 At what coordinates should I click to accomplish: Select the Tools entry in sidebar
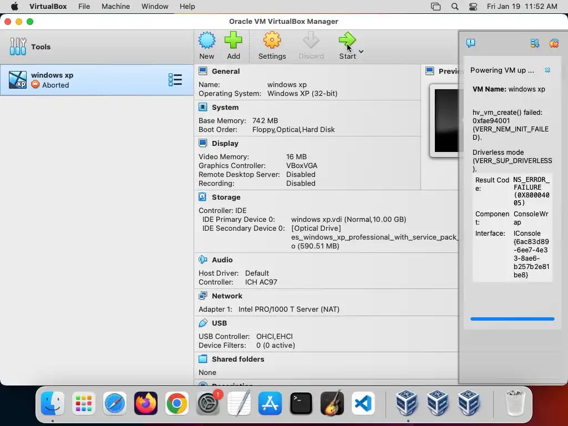tap(97, 47)
